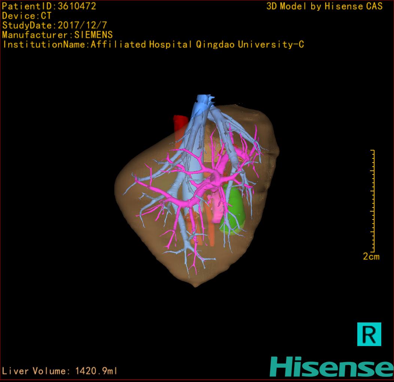Click the StudyDate:2017/12/7 line

click(55, 25)
